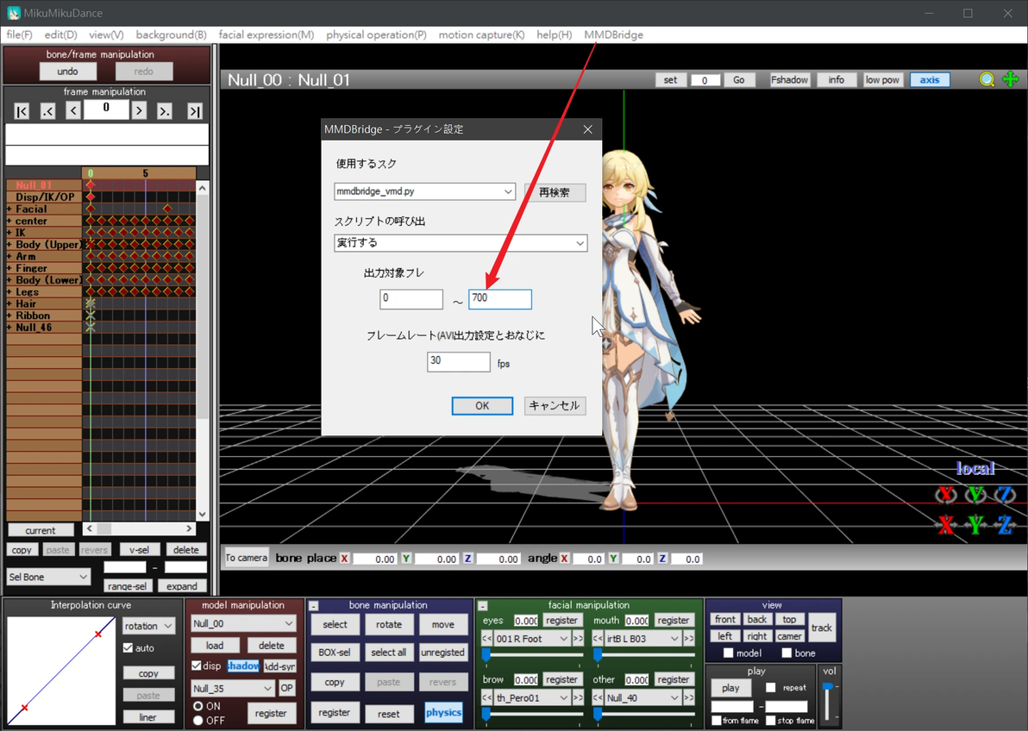Expand the Body (Upper) bone group
1028x731 pixels.
tap(9, 245)
